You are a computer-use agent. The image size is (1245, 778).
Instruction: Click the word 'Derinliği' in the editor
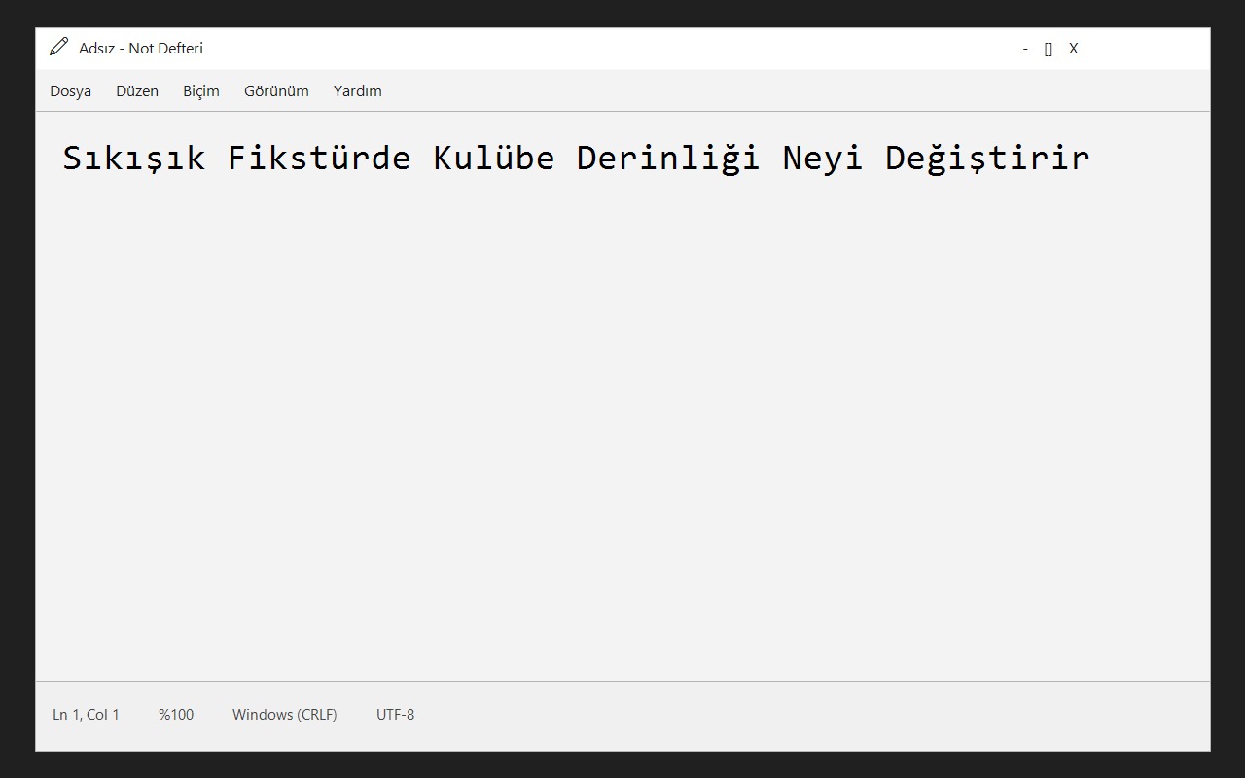pos(668,158)
